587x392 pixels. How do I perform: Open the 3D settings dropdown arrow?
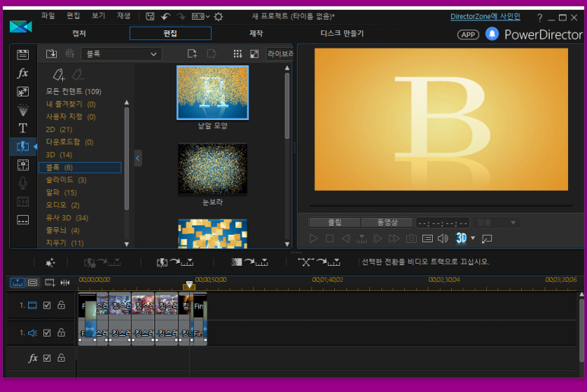tap(473, 238)
